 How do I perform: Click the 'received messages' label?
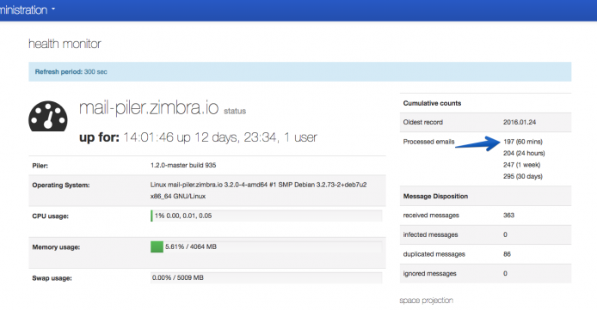pos(431,216)
